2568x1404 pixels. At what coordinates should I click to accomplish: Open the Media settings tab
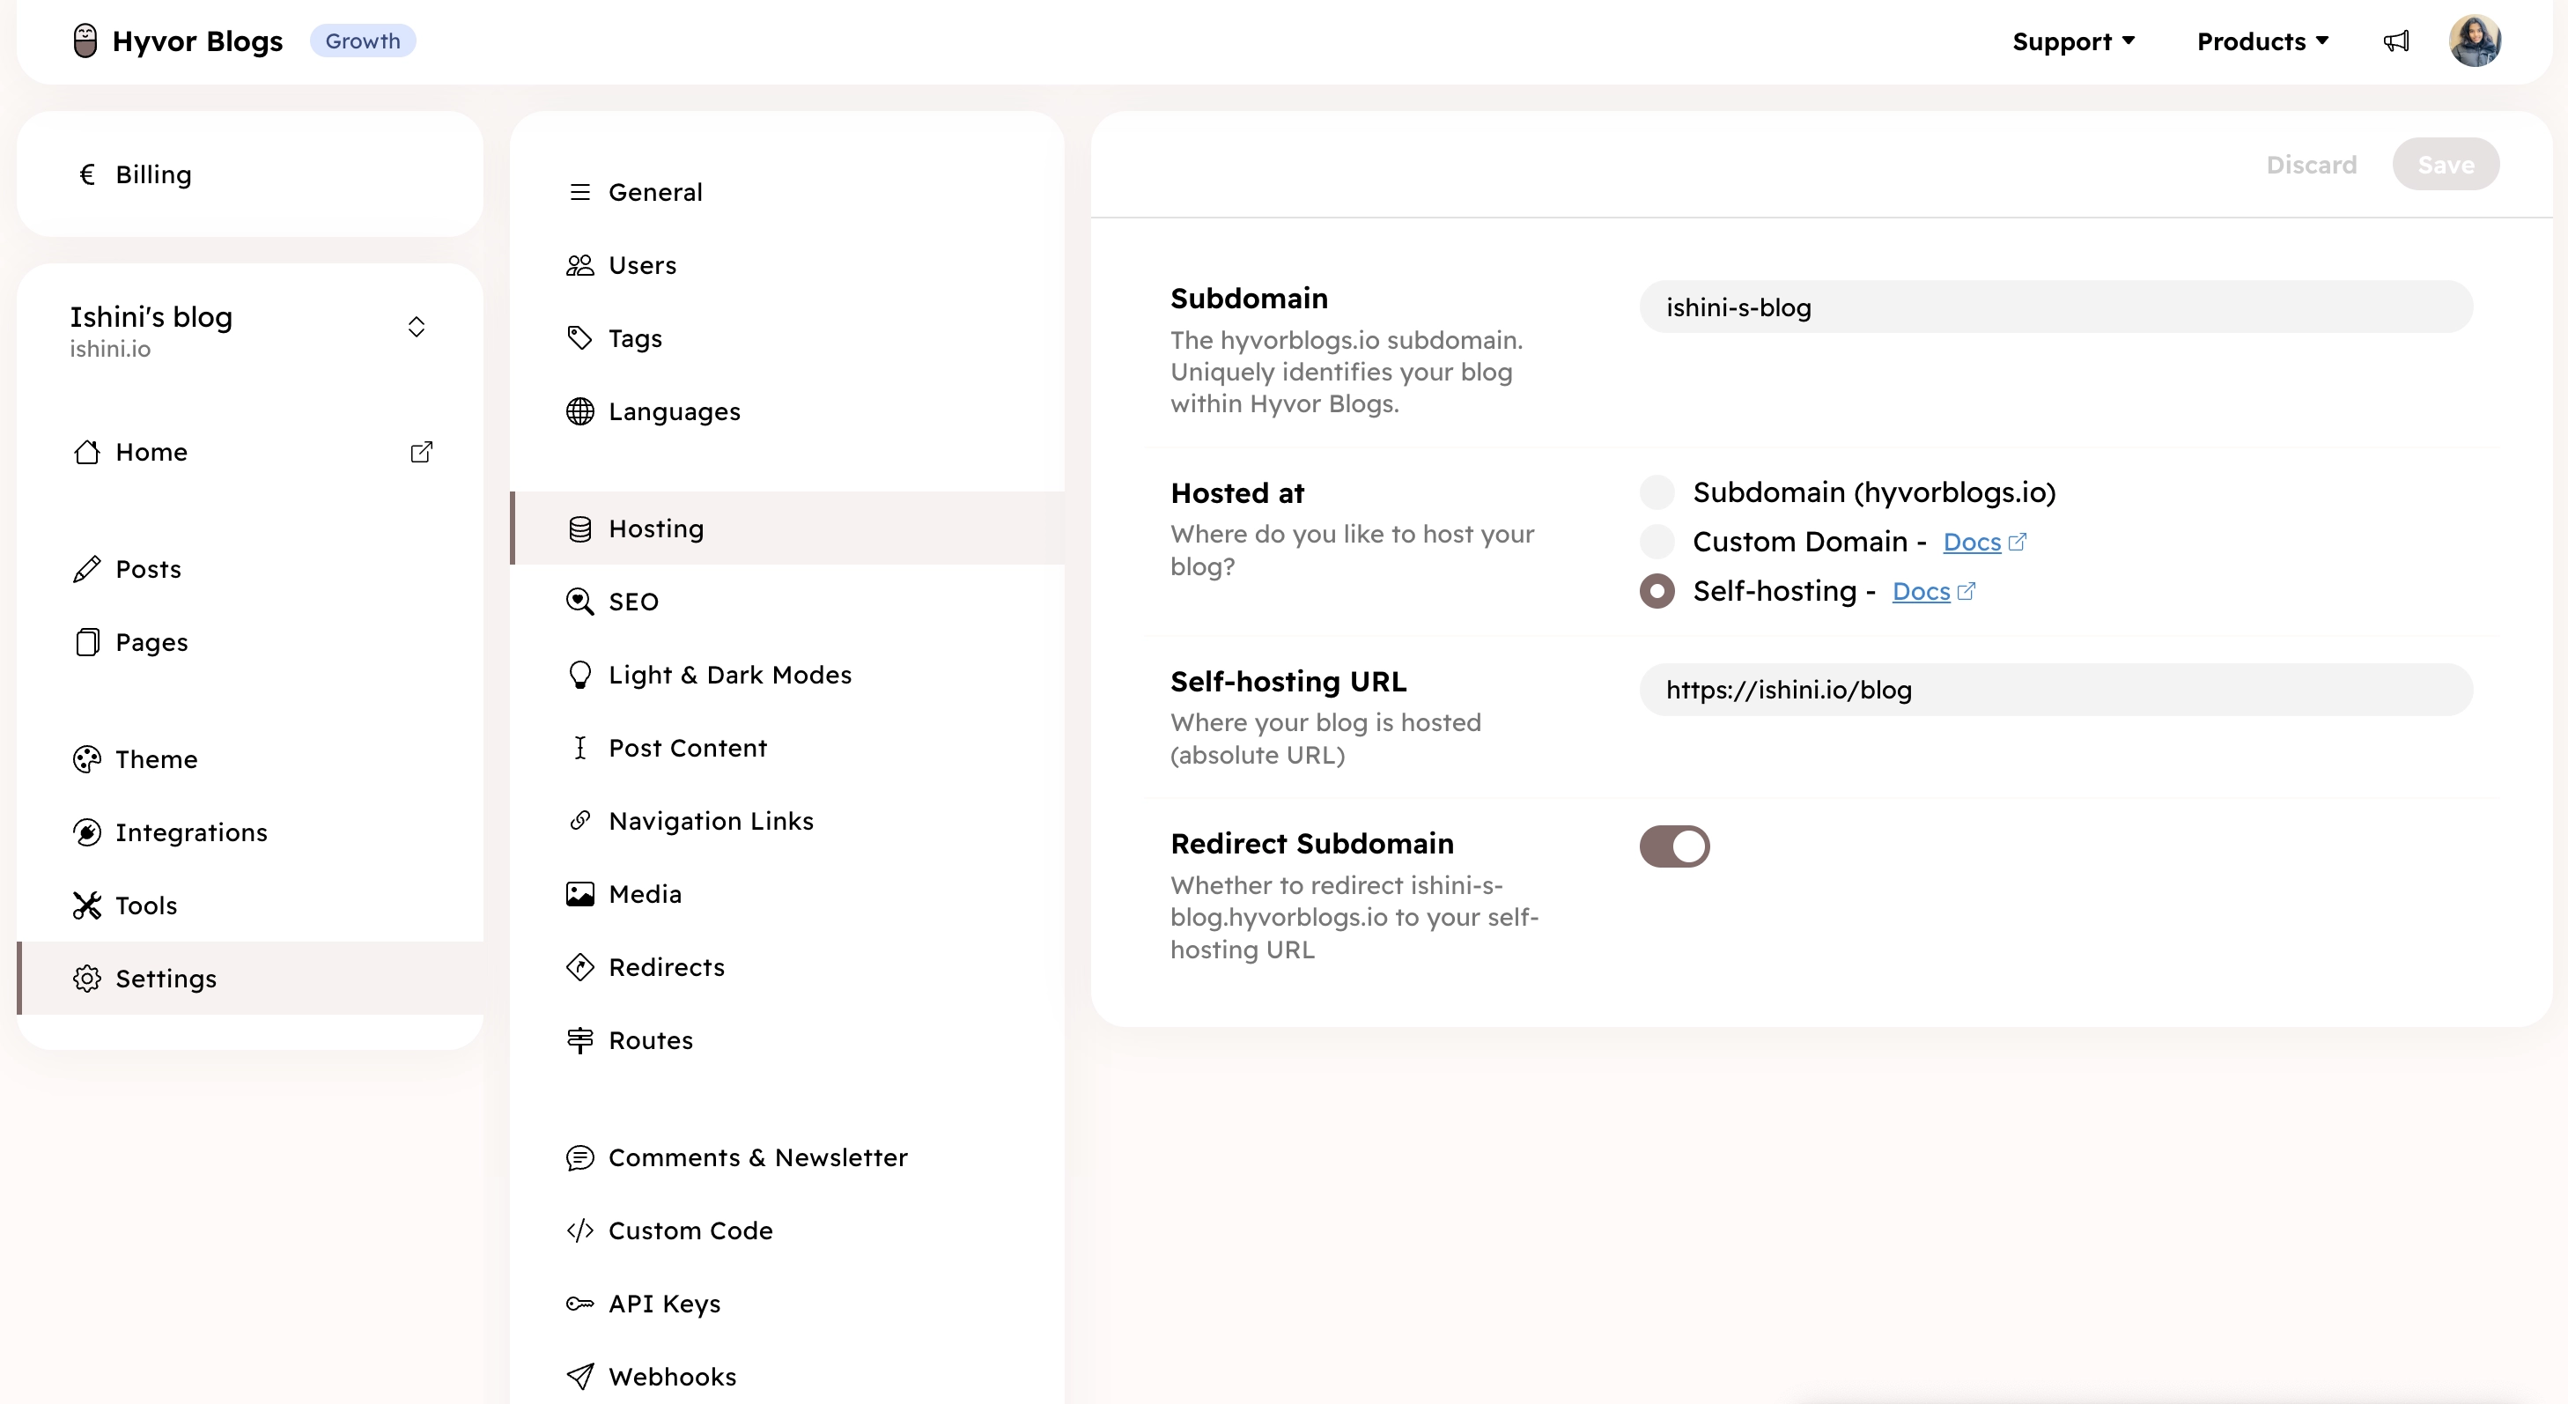point(787,893)
